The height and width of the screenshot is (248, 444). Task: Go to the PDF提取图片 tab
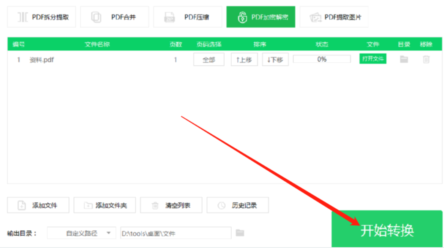pos(334,17)
